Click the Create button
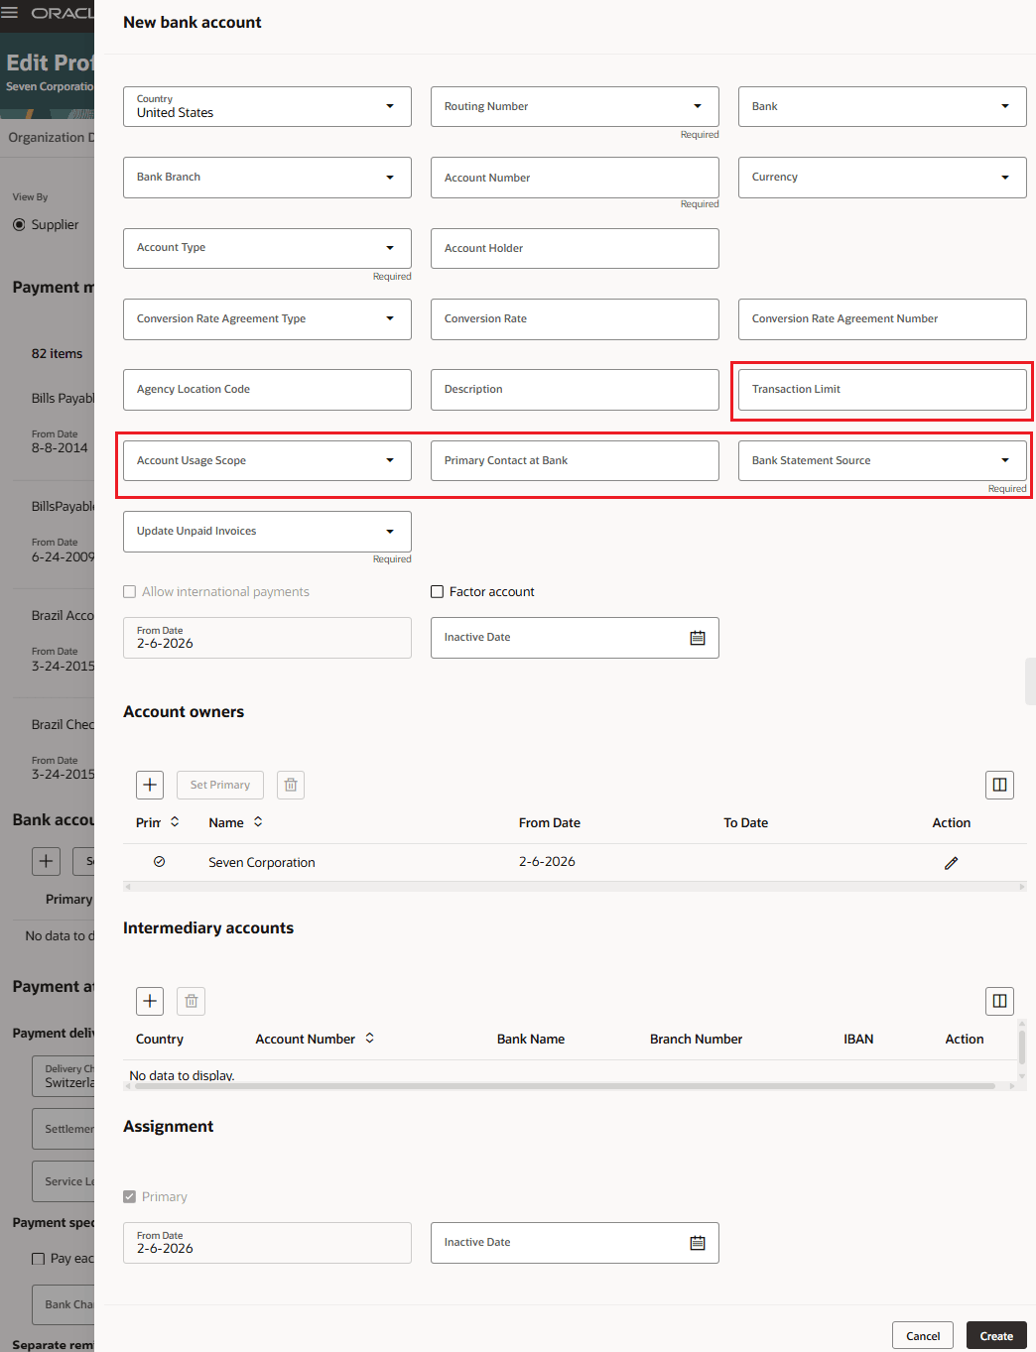1036x1352 pixels. (995, 1335)
